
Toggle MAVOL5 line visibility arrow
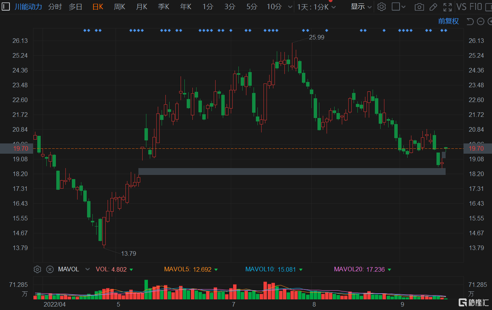(216, 270)
